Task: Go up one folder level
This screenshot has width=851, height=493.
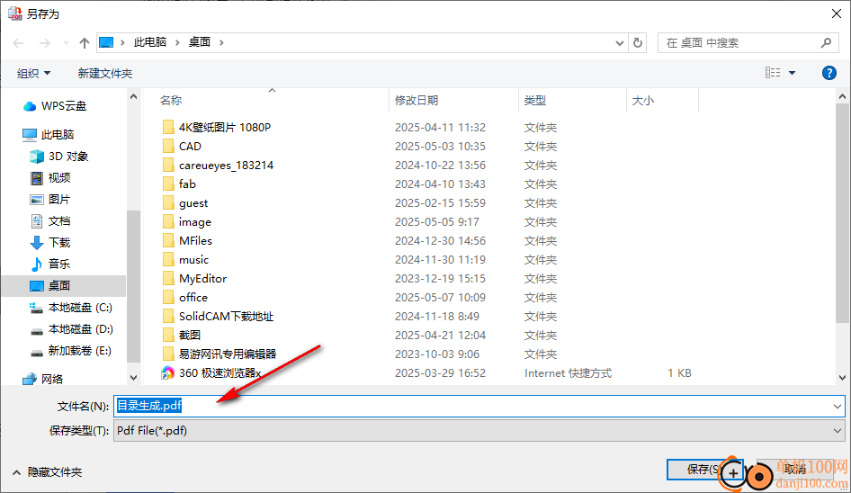Action: pyautogui.click(x=85, y=43)
